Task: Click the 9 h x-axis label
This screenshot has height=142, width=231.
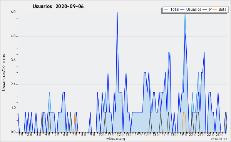Action: (92, 135)
